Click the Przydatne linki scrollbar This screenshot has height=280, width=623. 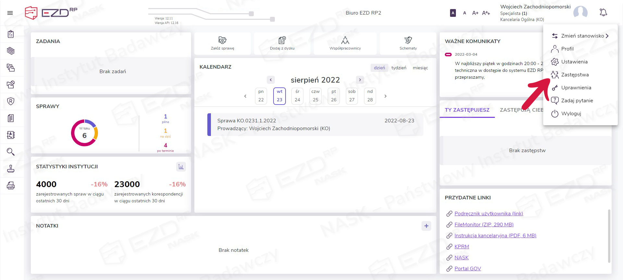609,236
